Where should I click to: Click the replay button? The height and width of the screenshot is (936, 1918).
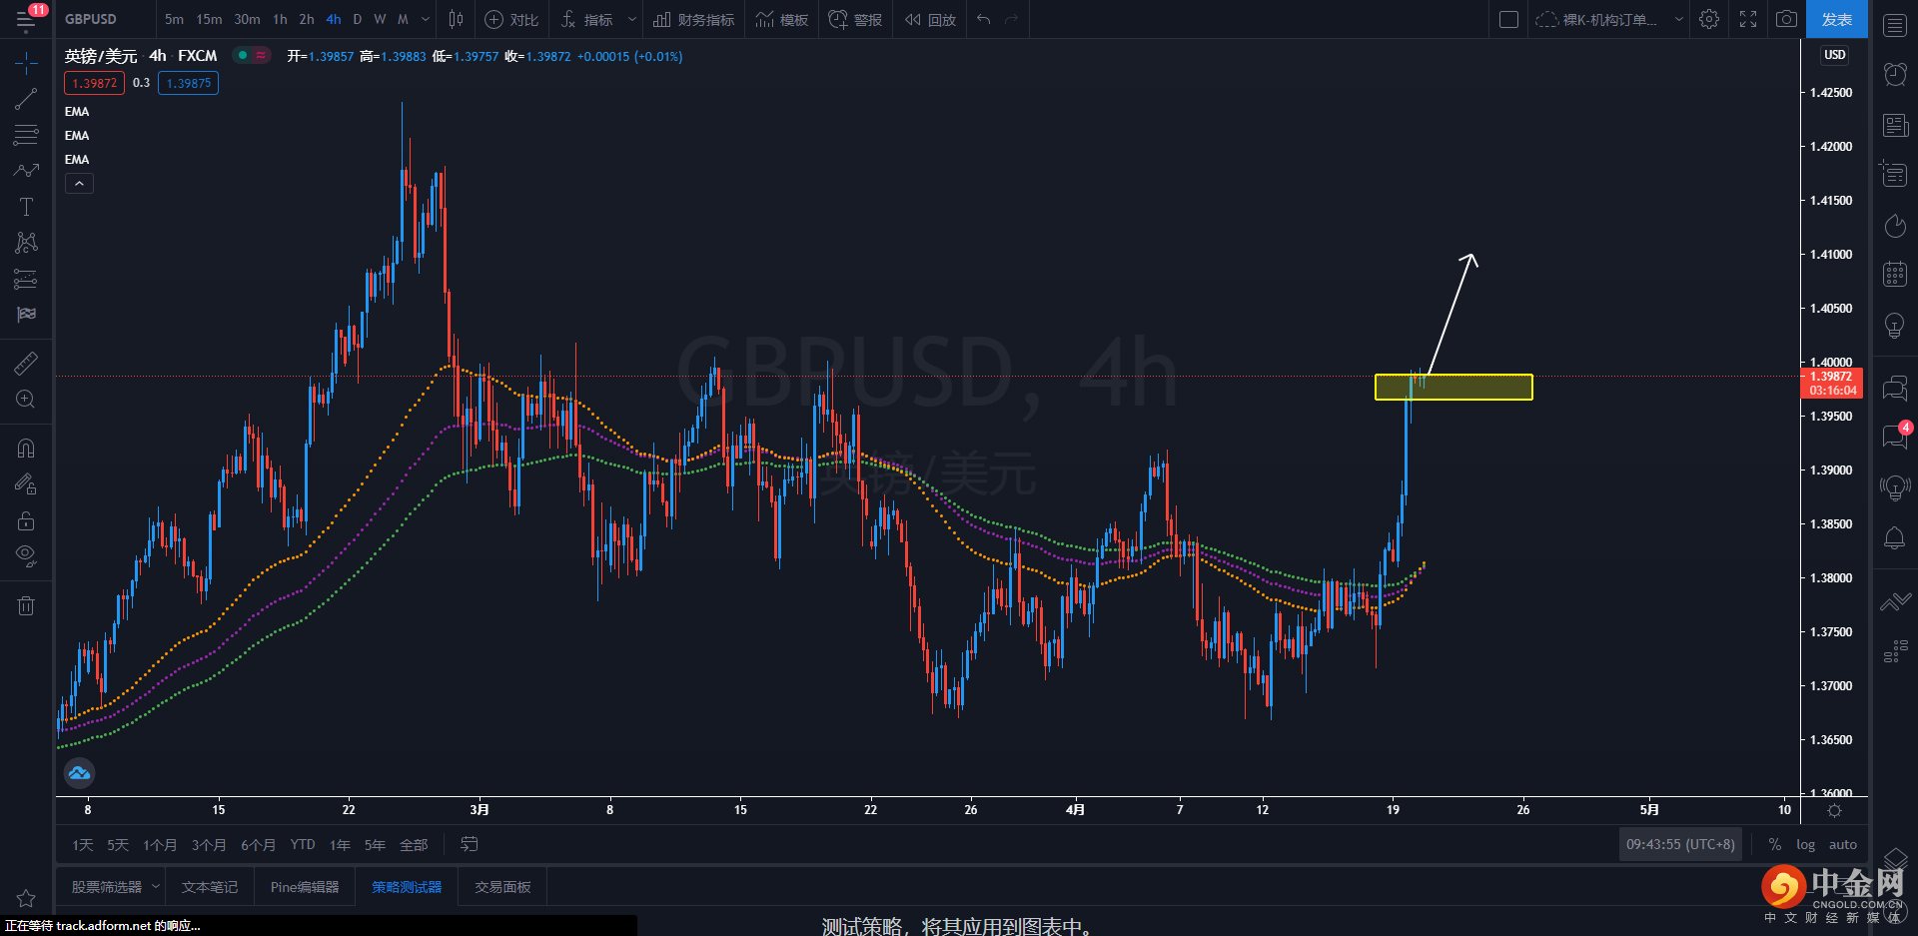pos(930,19)
